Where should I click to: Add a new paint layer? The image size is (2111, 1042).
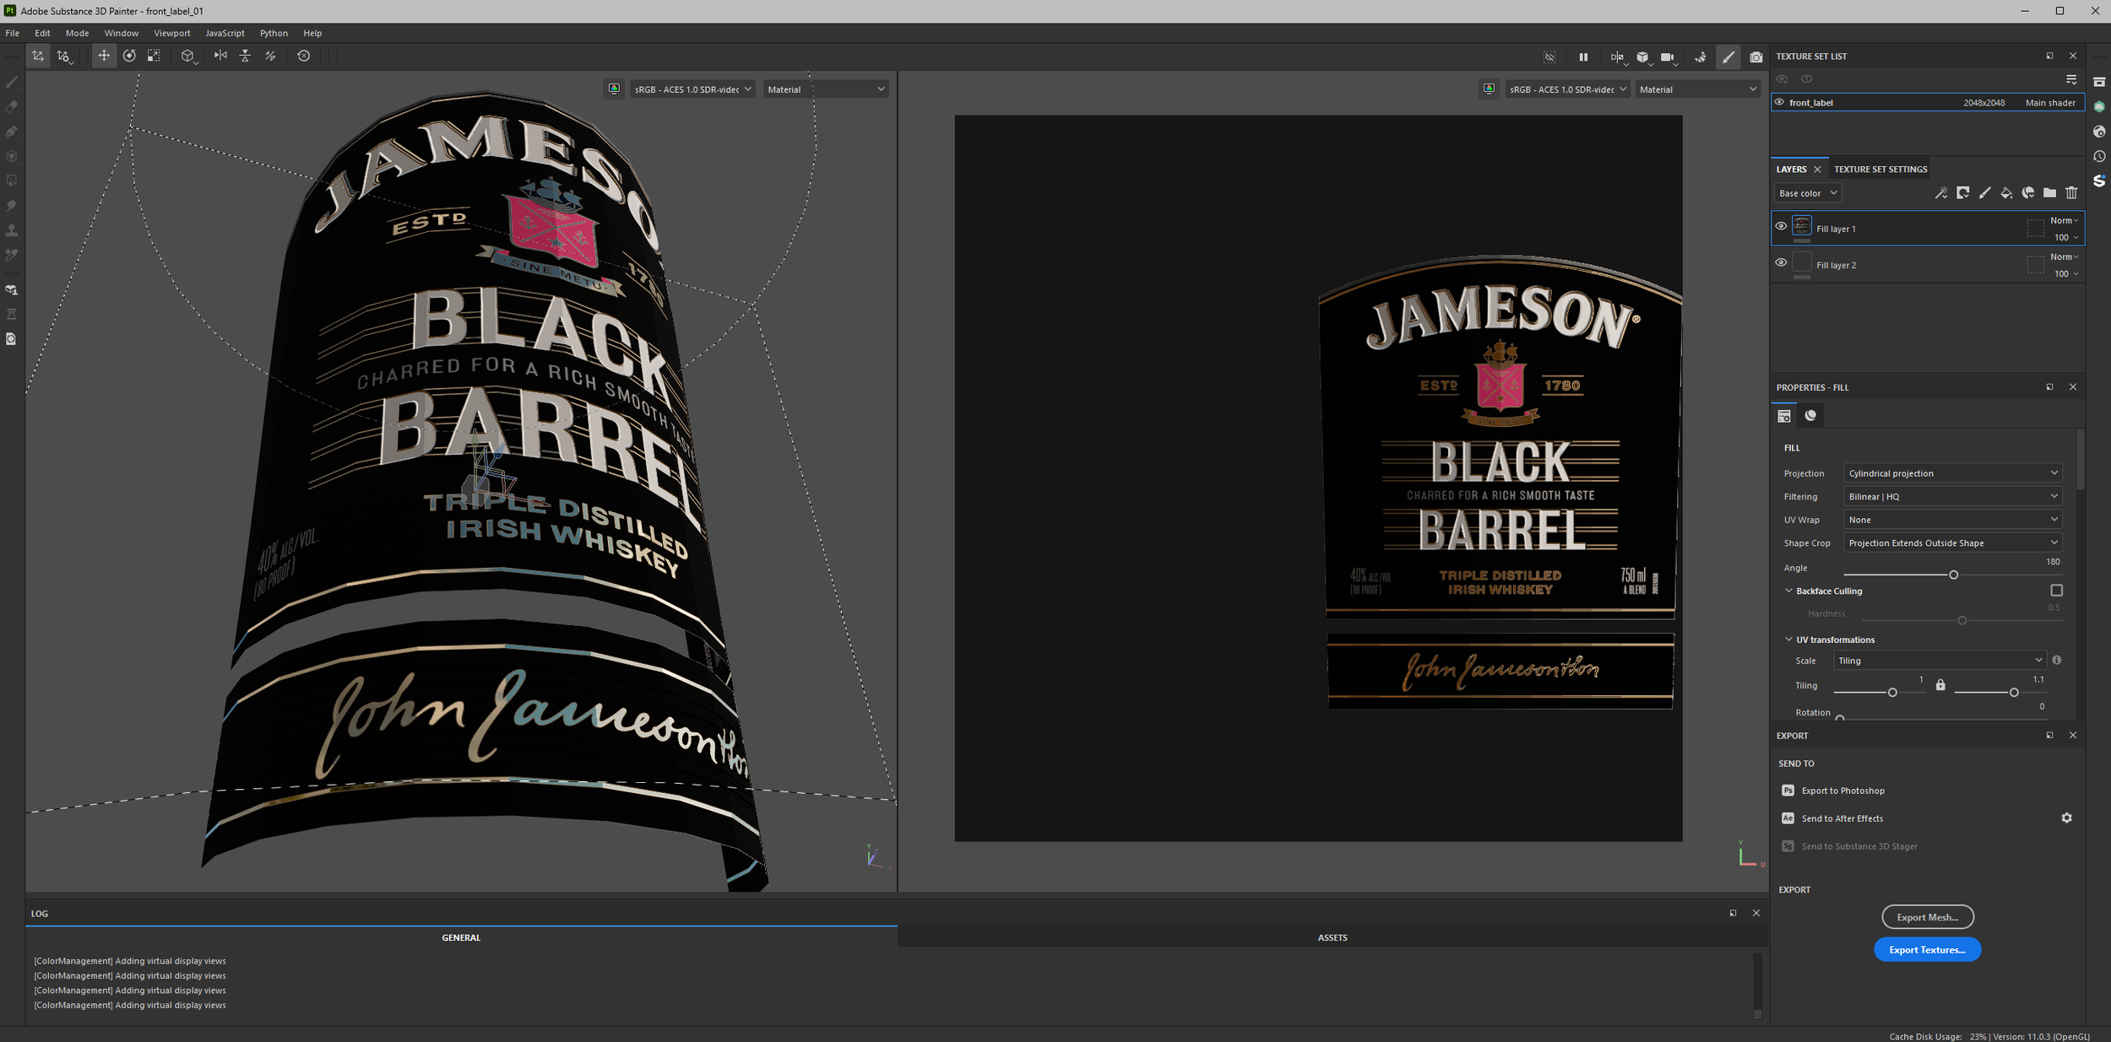(1984, 193)
